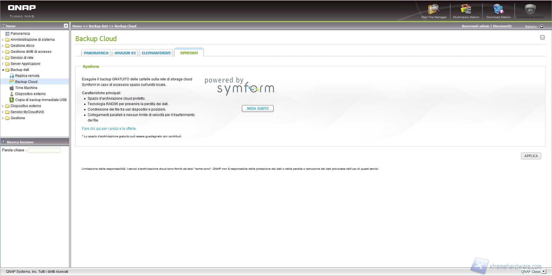Image resolution: width=552 pixels, height=276 pixels.
Task: Open Replica remota in the sidebar
Action: click(x=27, y=76)
